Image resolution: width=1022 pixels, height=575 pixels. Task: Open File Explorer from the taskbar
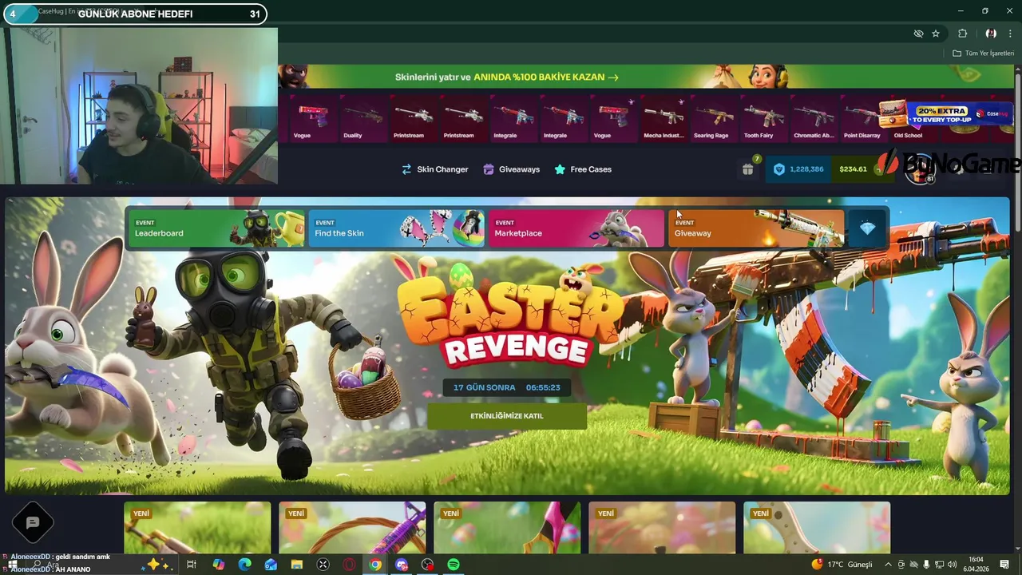(297, 565)
